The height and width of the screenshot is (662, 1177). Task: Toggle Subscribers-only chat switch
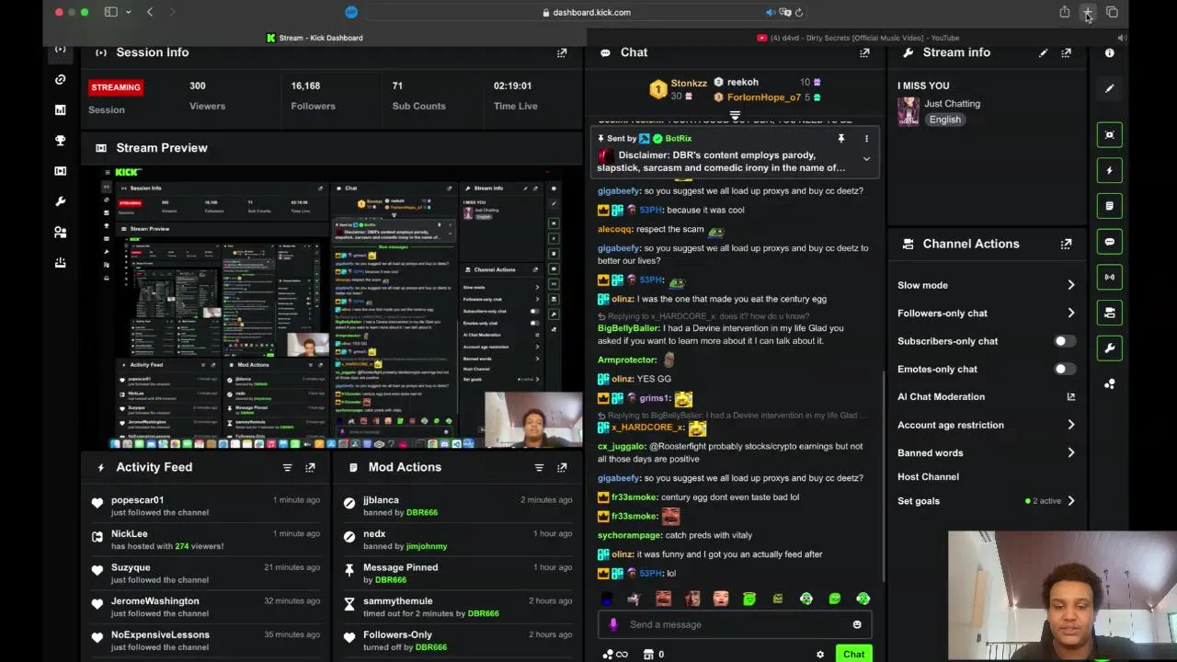pos(1064,341)
